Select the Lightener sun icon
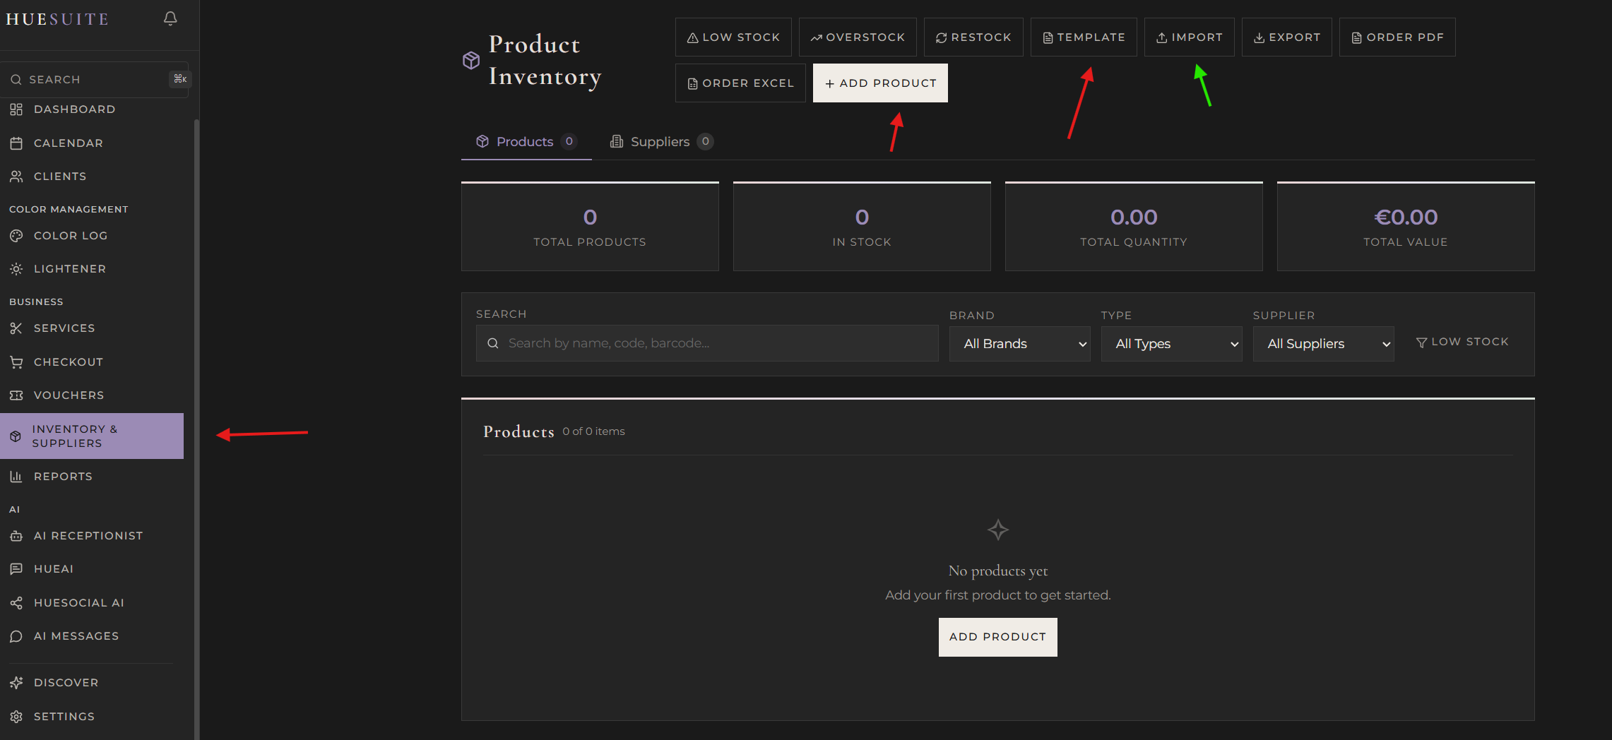The width and height of the screenshot is (1612, 740). click(18, 268)
